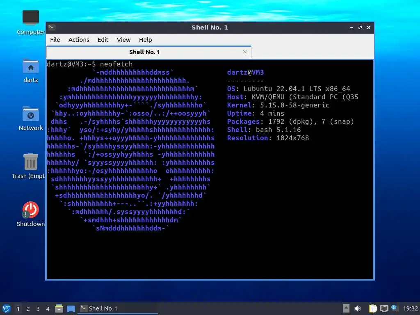Click the neofetch command text
Image resolution: width=420 pixels, height=315 pixels.
[116, 64]
